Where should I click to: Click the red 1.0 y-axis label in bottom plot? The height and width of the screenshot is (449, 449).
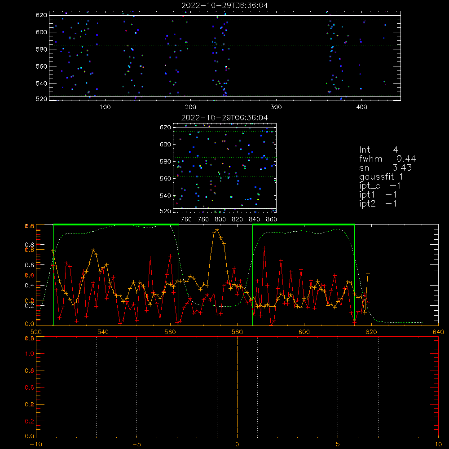click(x=30, y=354)
